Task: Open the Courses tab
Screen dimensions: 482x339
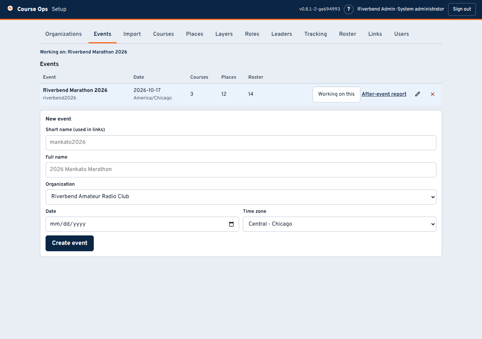Action: (x=163, y=34)
